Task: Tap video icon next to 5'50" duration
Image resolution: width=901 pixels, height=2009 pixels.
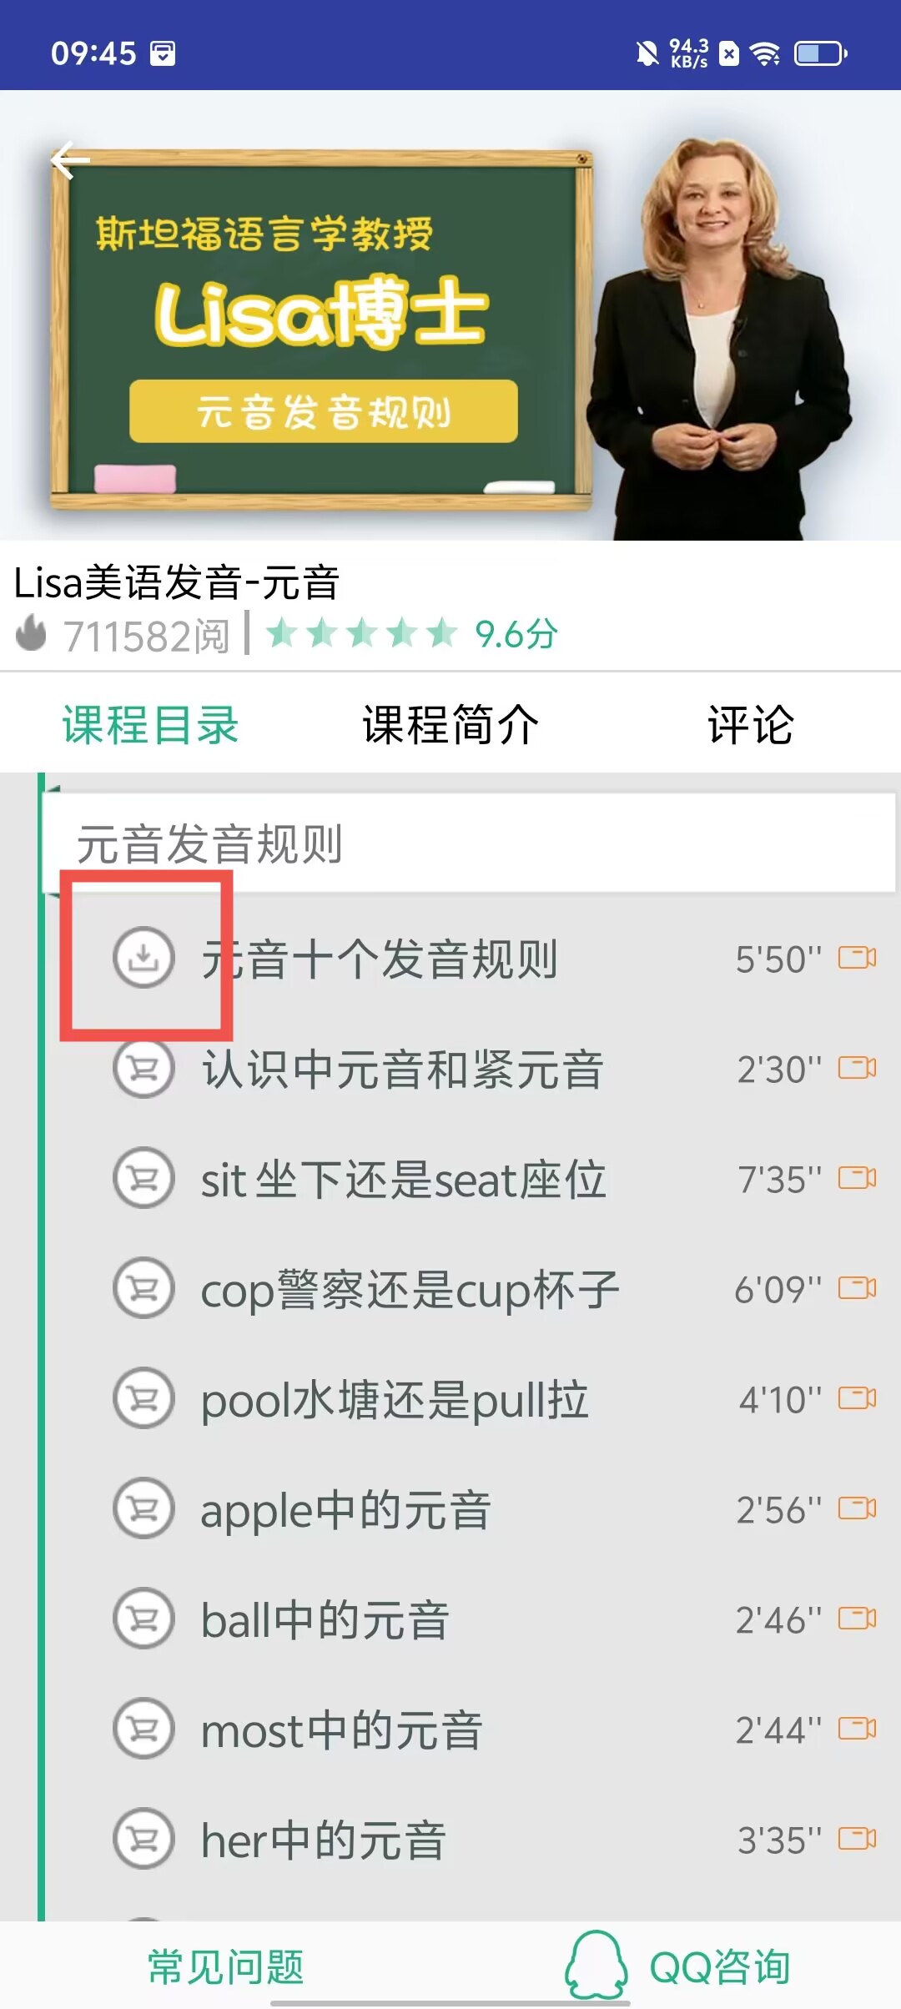Action: pos(858,958)
